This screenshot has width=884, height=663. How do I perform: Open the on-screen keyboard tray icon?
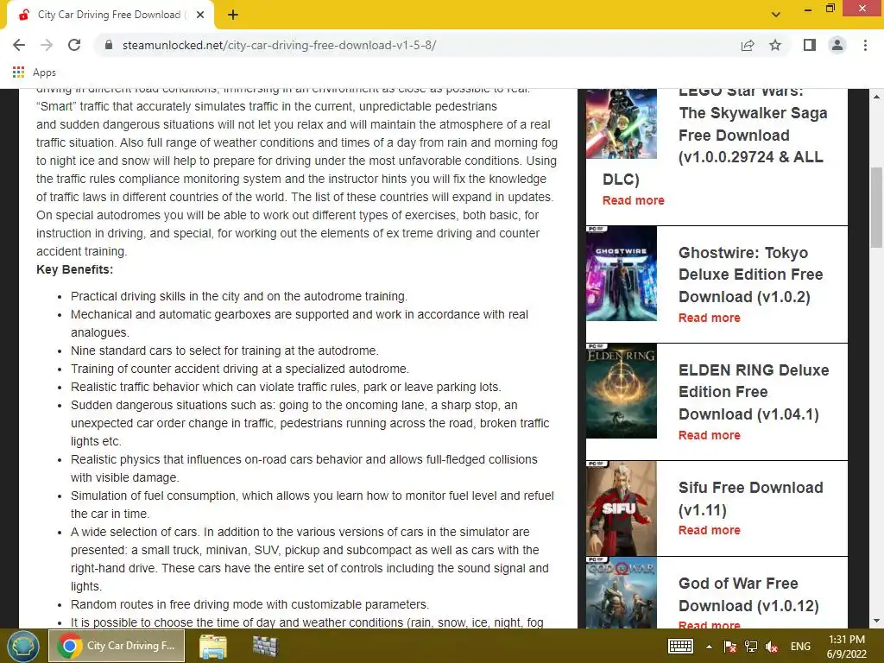(680, 647)
